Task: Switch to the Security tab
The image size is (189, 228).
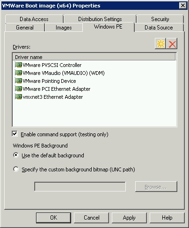Action: tap(160, 19)
